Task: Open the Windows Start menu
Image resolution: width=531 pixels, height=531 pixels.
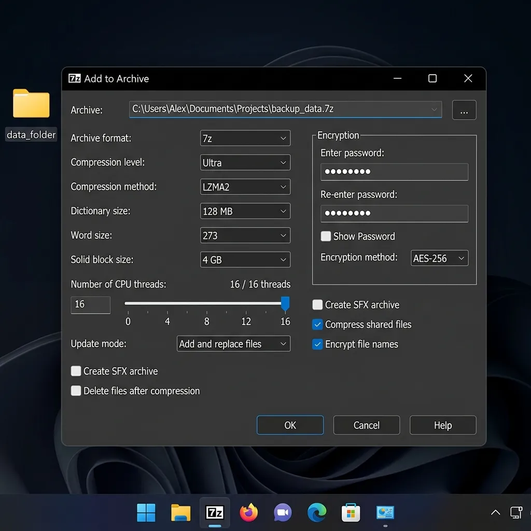Action: click(146, 512)
